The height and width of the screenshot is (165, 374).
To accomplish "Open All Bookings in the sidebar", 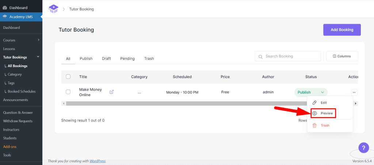I will 18,66.
